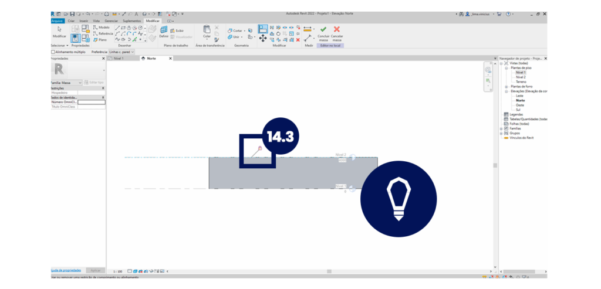Click the help question mark icon
The image size is (601, 289).
point(508,14)
